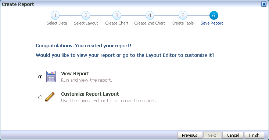Click the 'Create Table' step label
The image size is (269, 140).
coord(183,23)
